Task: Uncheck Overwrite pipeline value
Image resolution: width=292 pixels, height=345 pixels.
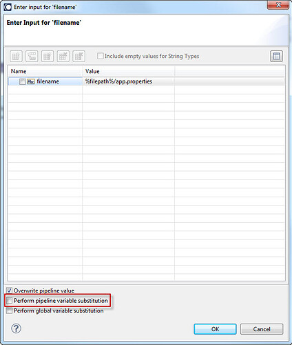Action: 10,290
